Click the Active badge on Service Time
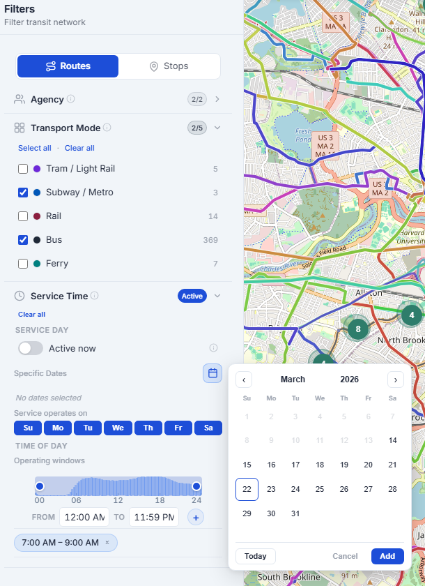Screen dimensions: 425x586 tap(192, 296)
